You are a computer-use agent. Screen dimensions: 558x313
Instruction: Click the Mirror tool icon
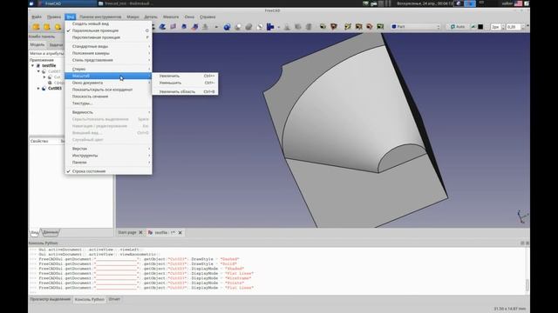click(x=184, y=27)
